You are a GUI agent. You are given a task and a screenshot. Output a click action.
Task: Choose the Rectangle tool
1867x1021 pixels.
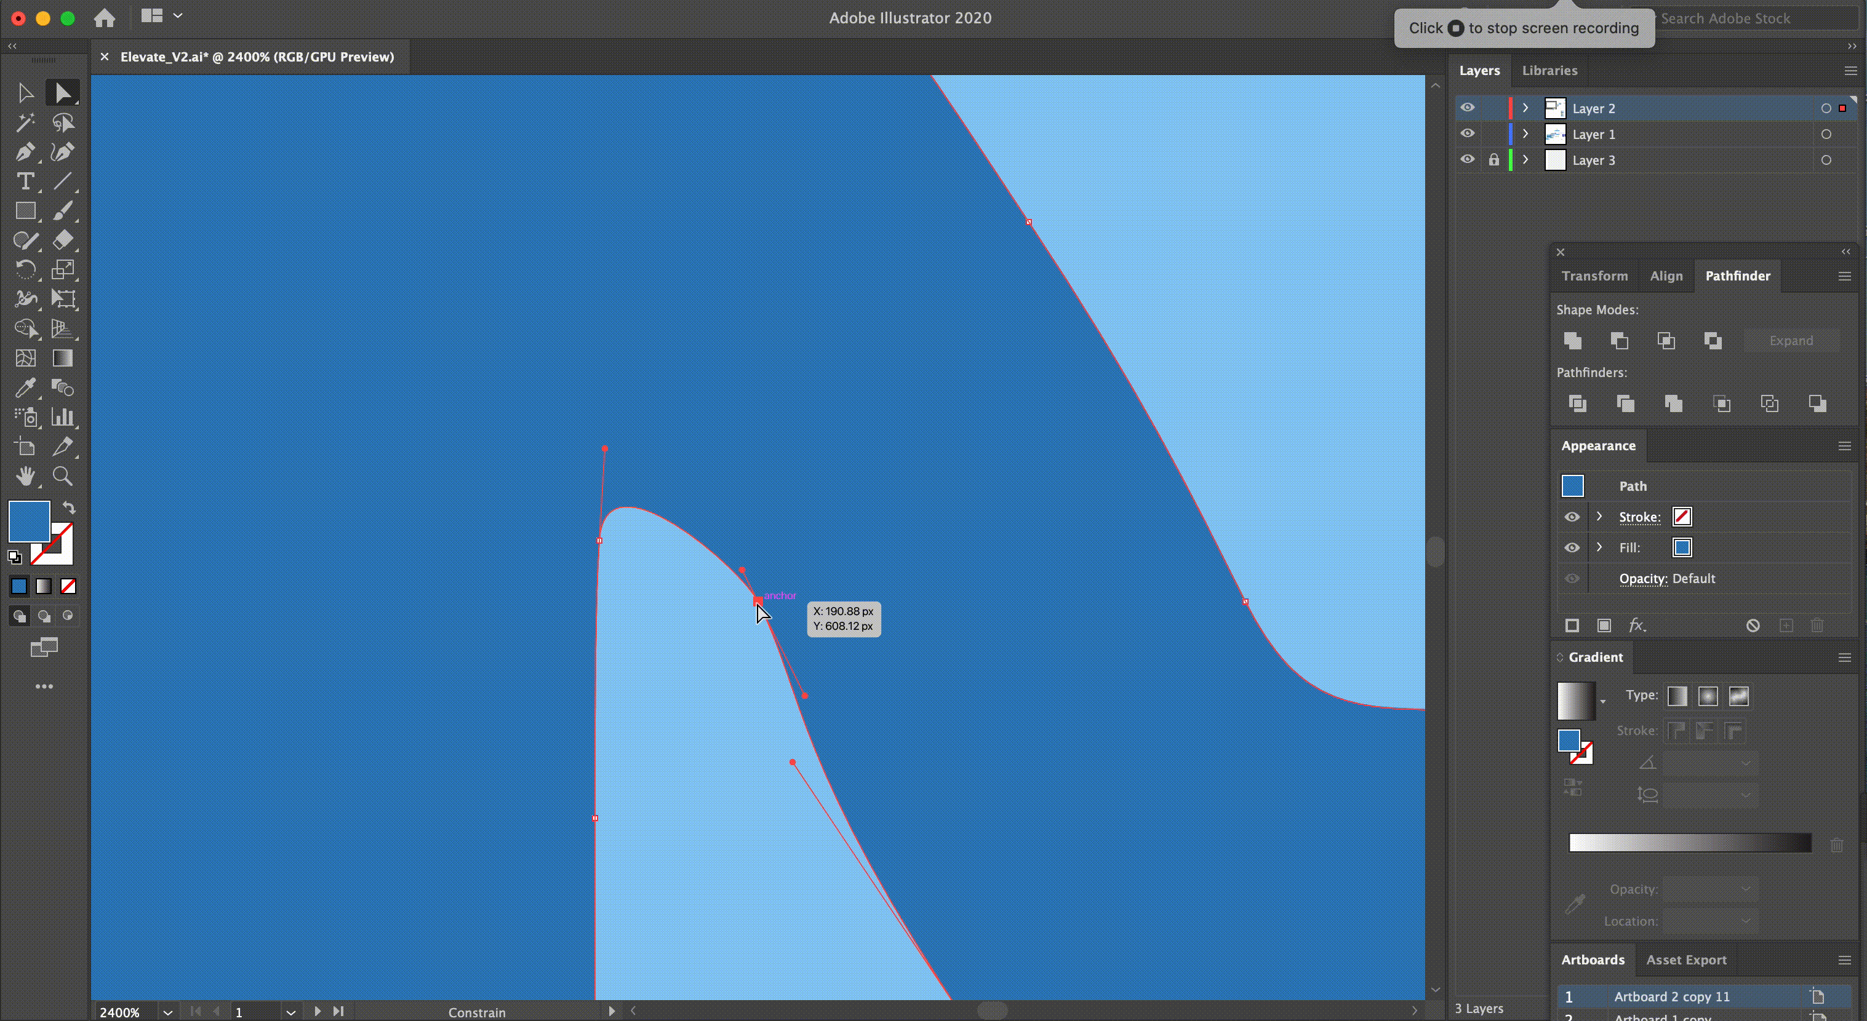coord(26,211)
